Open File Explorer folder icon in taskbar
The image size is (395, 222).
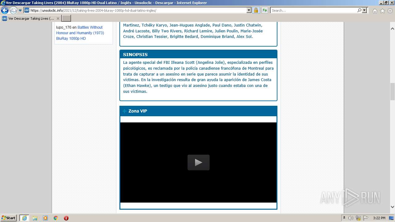pos(35,218)
